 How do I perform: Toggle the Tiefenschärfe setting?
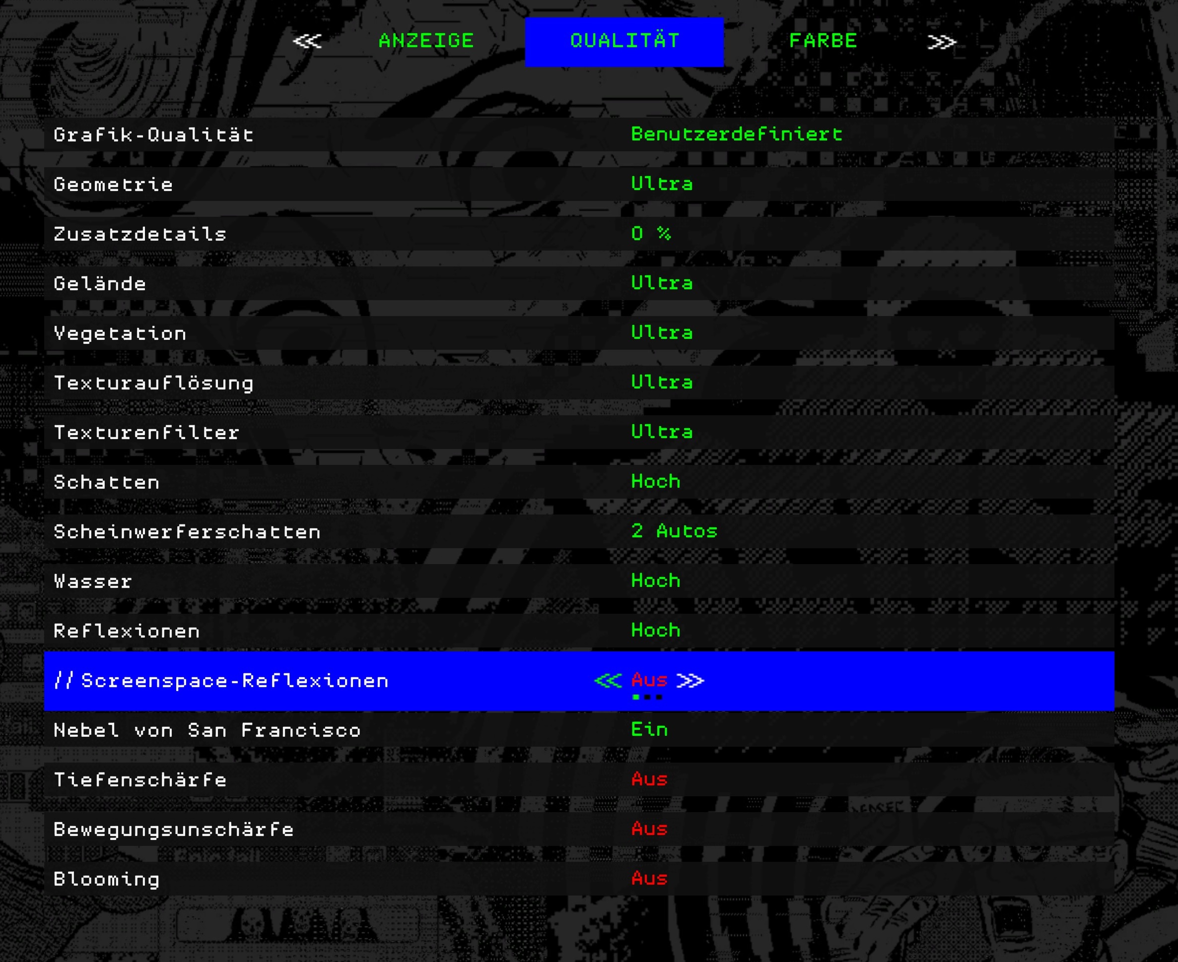649,780
